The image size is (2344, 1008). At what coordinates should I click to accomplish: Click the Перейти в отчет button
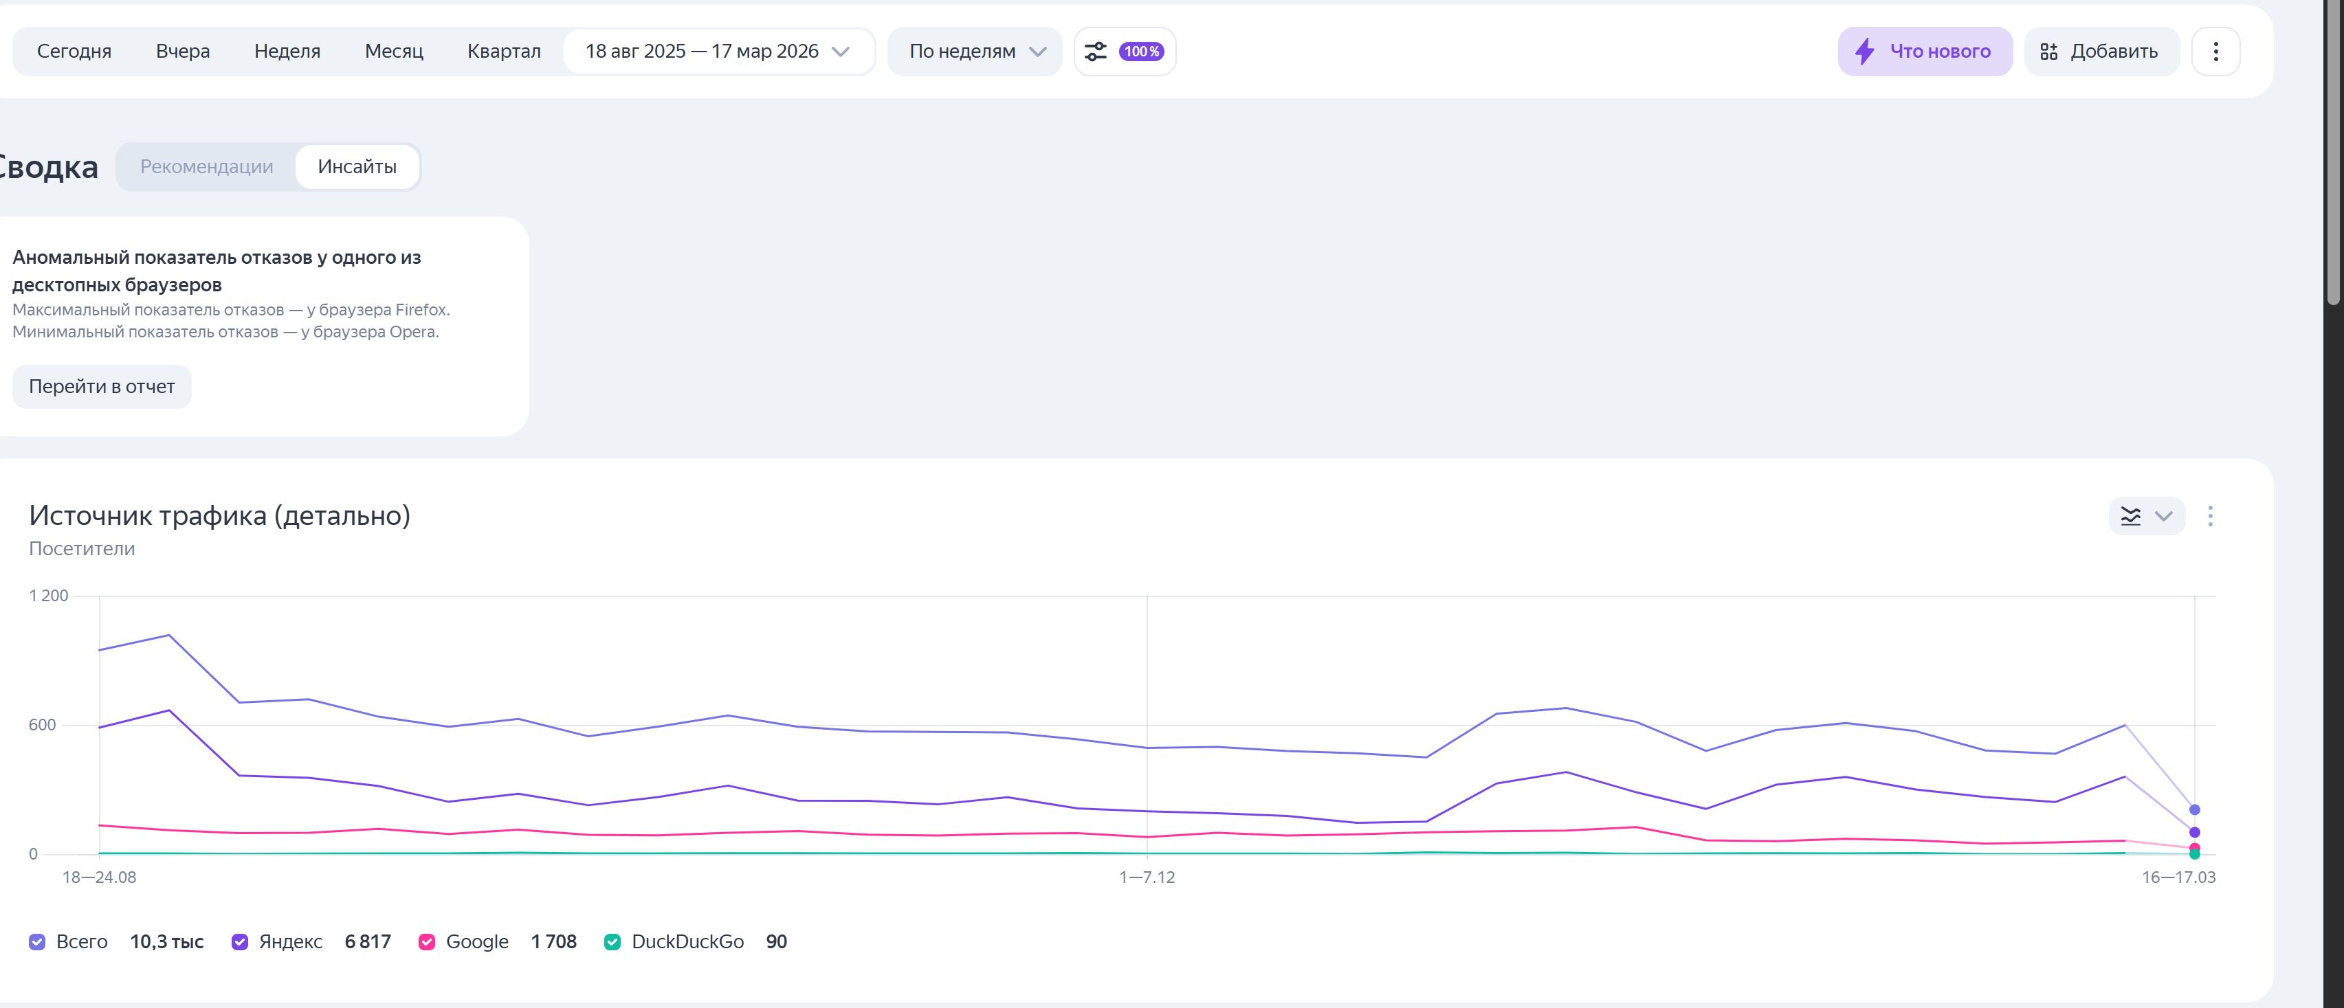102,387
